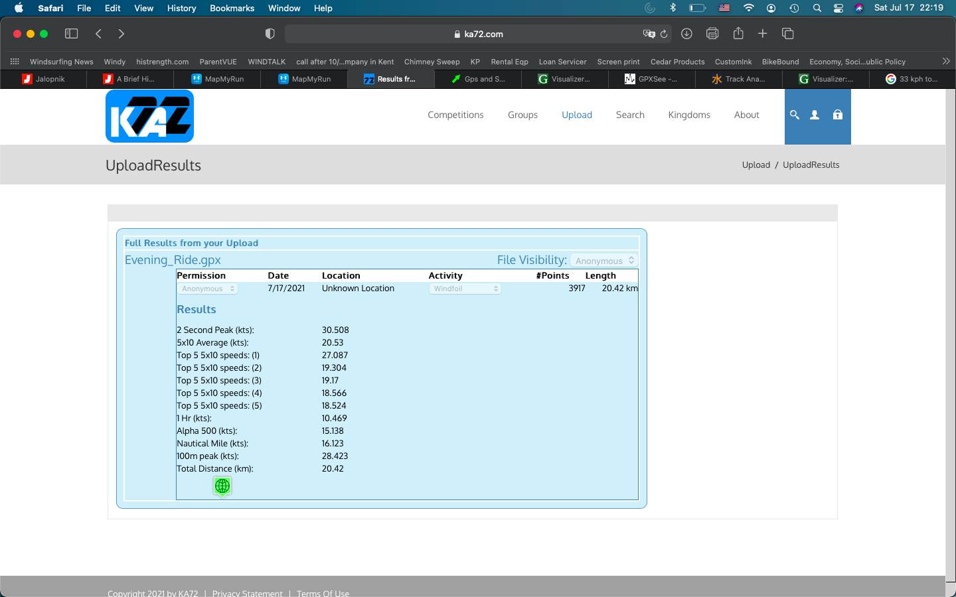Viewport: 956px width, 597px height.
Task: Click the user profile icon
Action: tap(815, 115)
